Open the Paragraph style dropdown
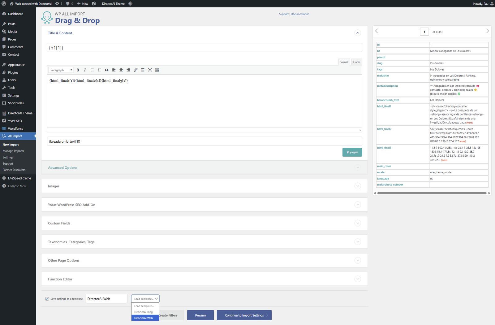The width and height of the screenshot is (495, 325). 61,70
